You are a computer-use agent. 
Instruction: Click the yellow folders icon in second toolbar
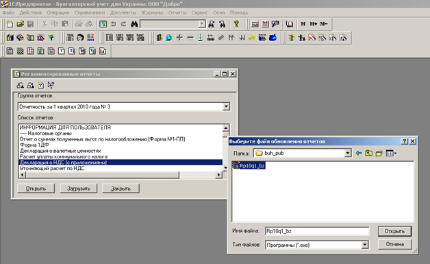[252, 37]
